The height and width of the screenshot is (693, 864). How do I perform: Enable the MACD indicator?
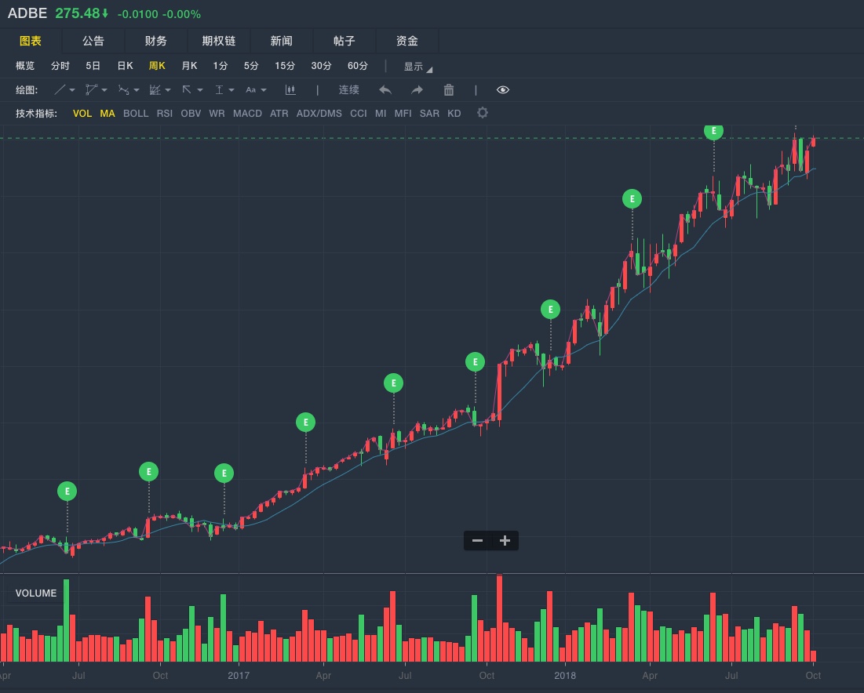[247, 114]
